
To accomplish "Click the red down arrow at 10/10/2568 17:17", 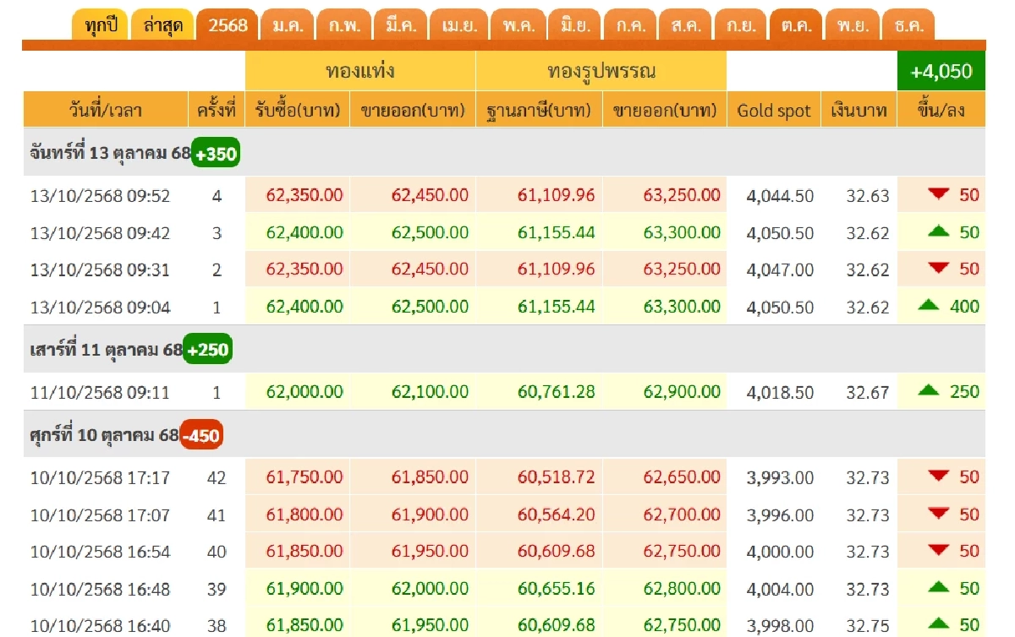I will 938,476.
